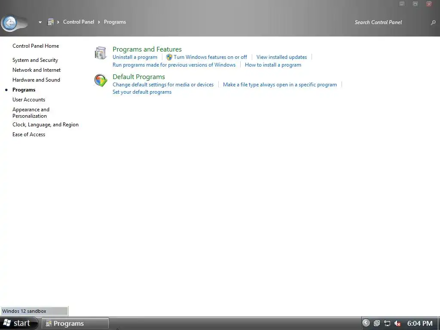Viewport: 440px width, 330px height.
Task: Open the start menu
Action: (18, 323)
